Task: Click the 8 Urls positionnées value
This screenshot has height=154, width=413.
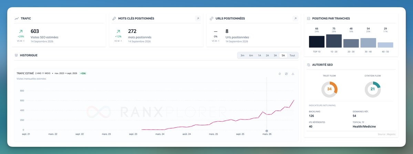Action: coord(227,31)
